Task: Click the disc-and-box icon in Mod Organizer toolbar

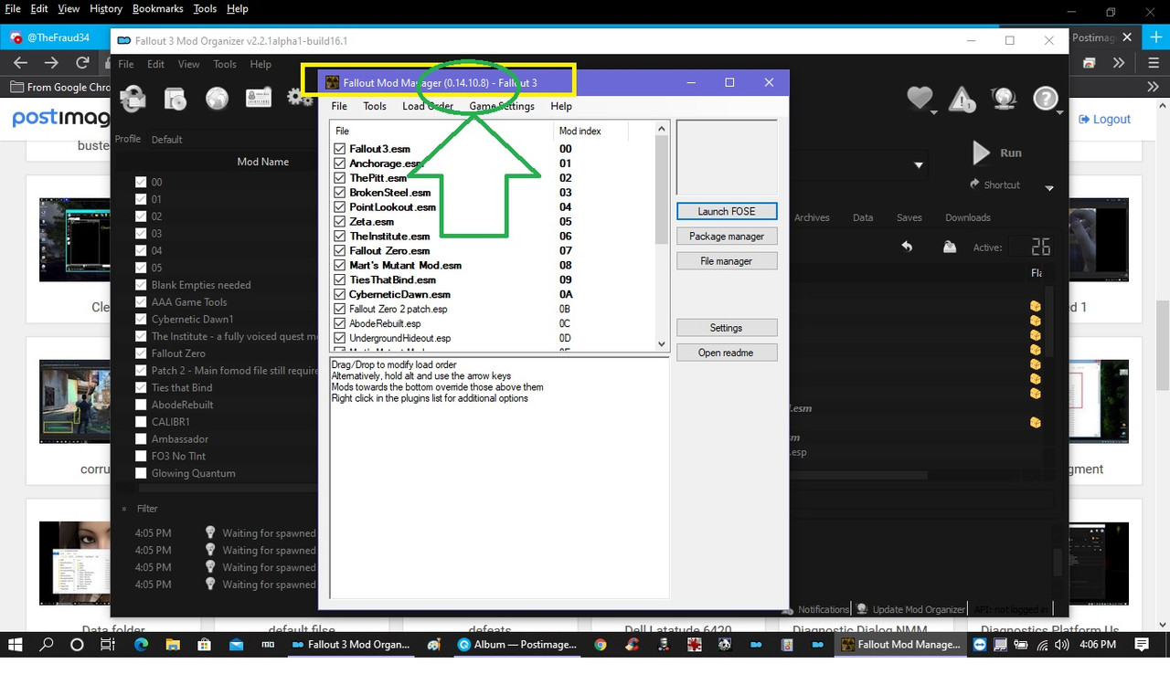Action: click(x=175, y=98)
